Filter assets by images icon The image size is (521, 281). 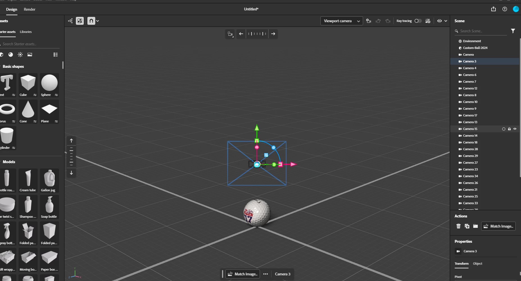point(30,55)
